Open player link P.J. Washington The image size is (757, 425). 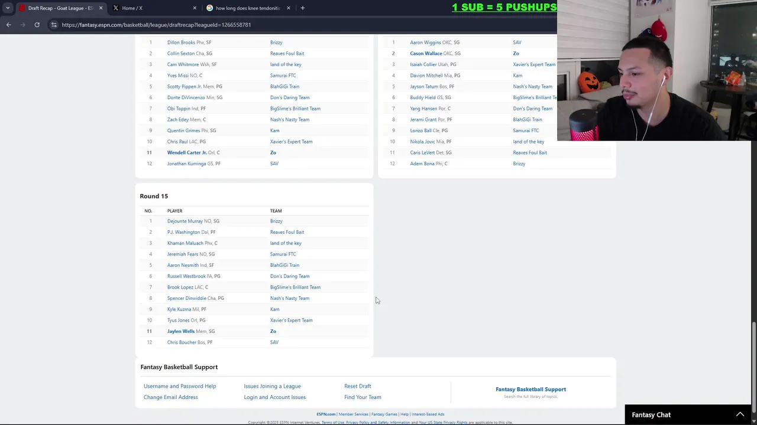tap(183, 232)
